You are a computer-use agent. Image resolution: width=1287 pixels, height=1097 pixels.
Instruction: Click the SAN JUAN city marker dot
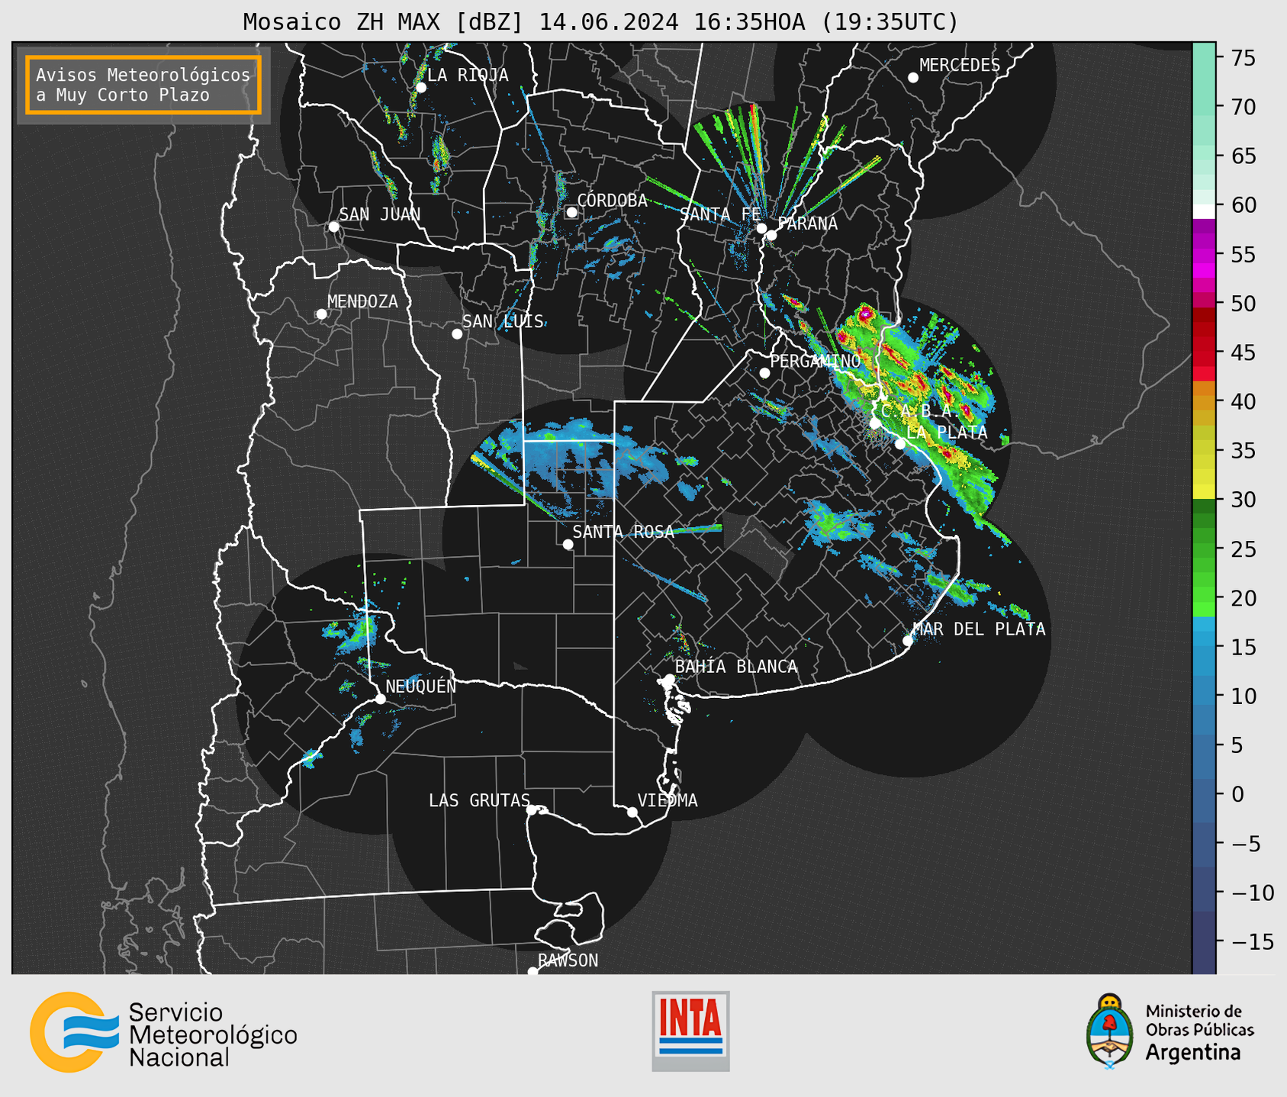pyautogui.click(x=333, y=227)
